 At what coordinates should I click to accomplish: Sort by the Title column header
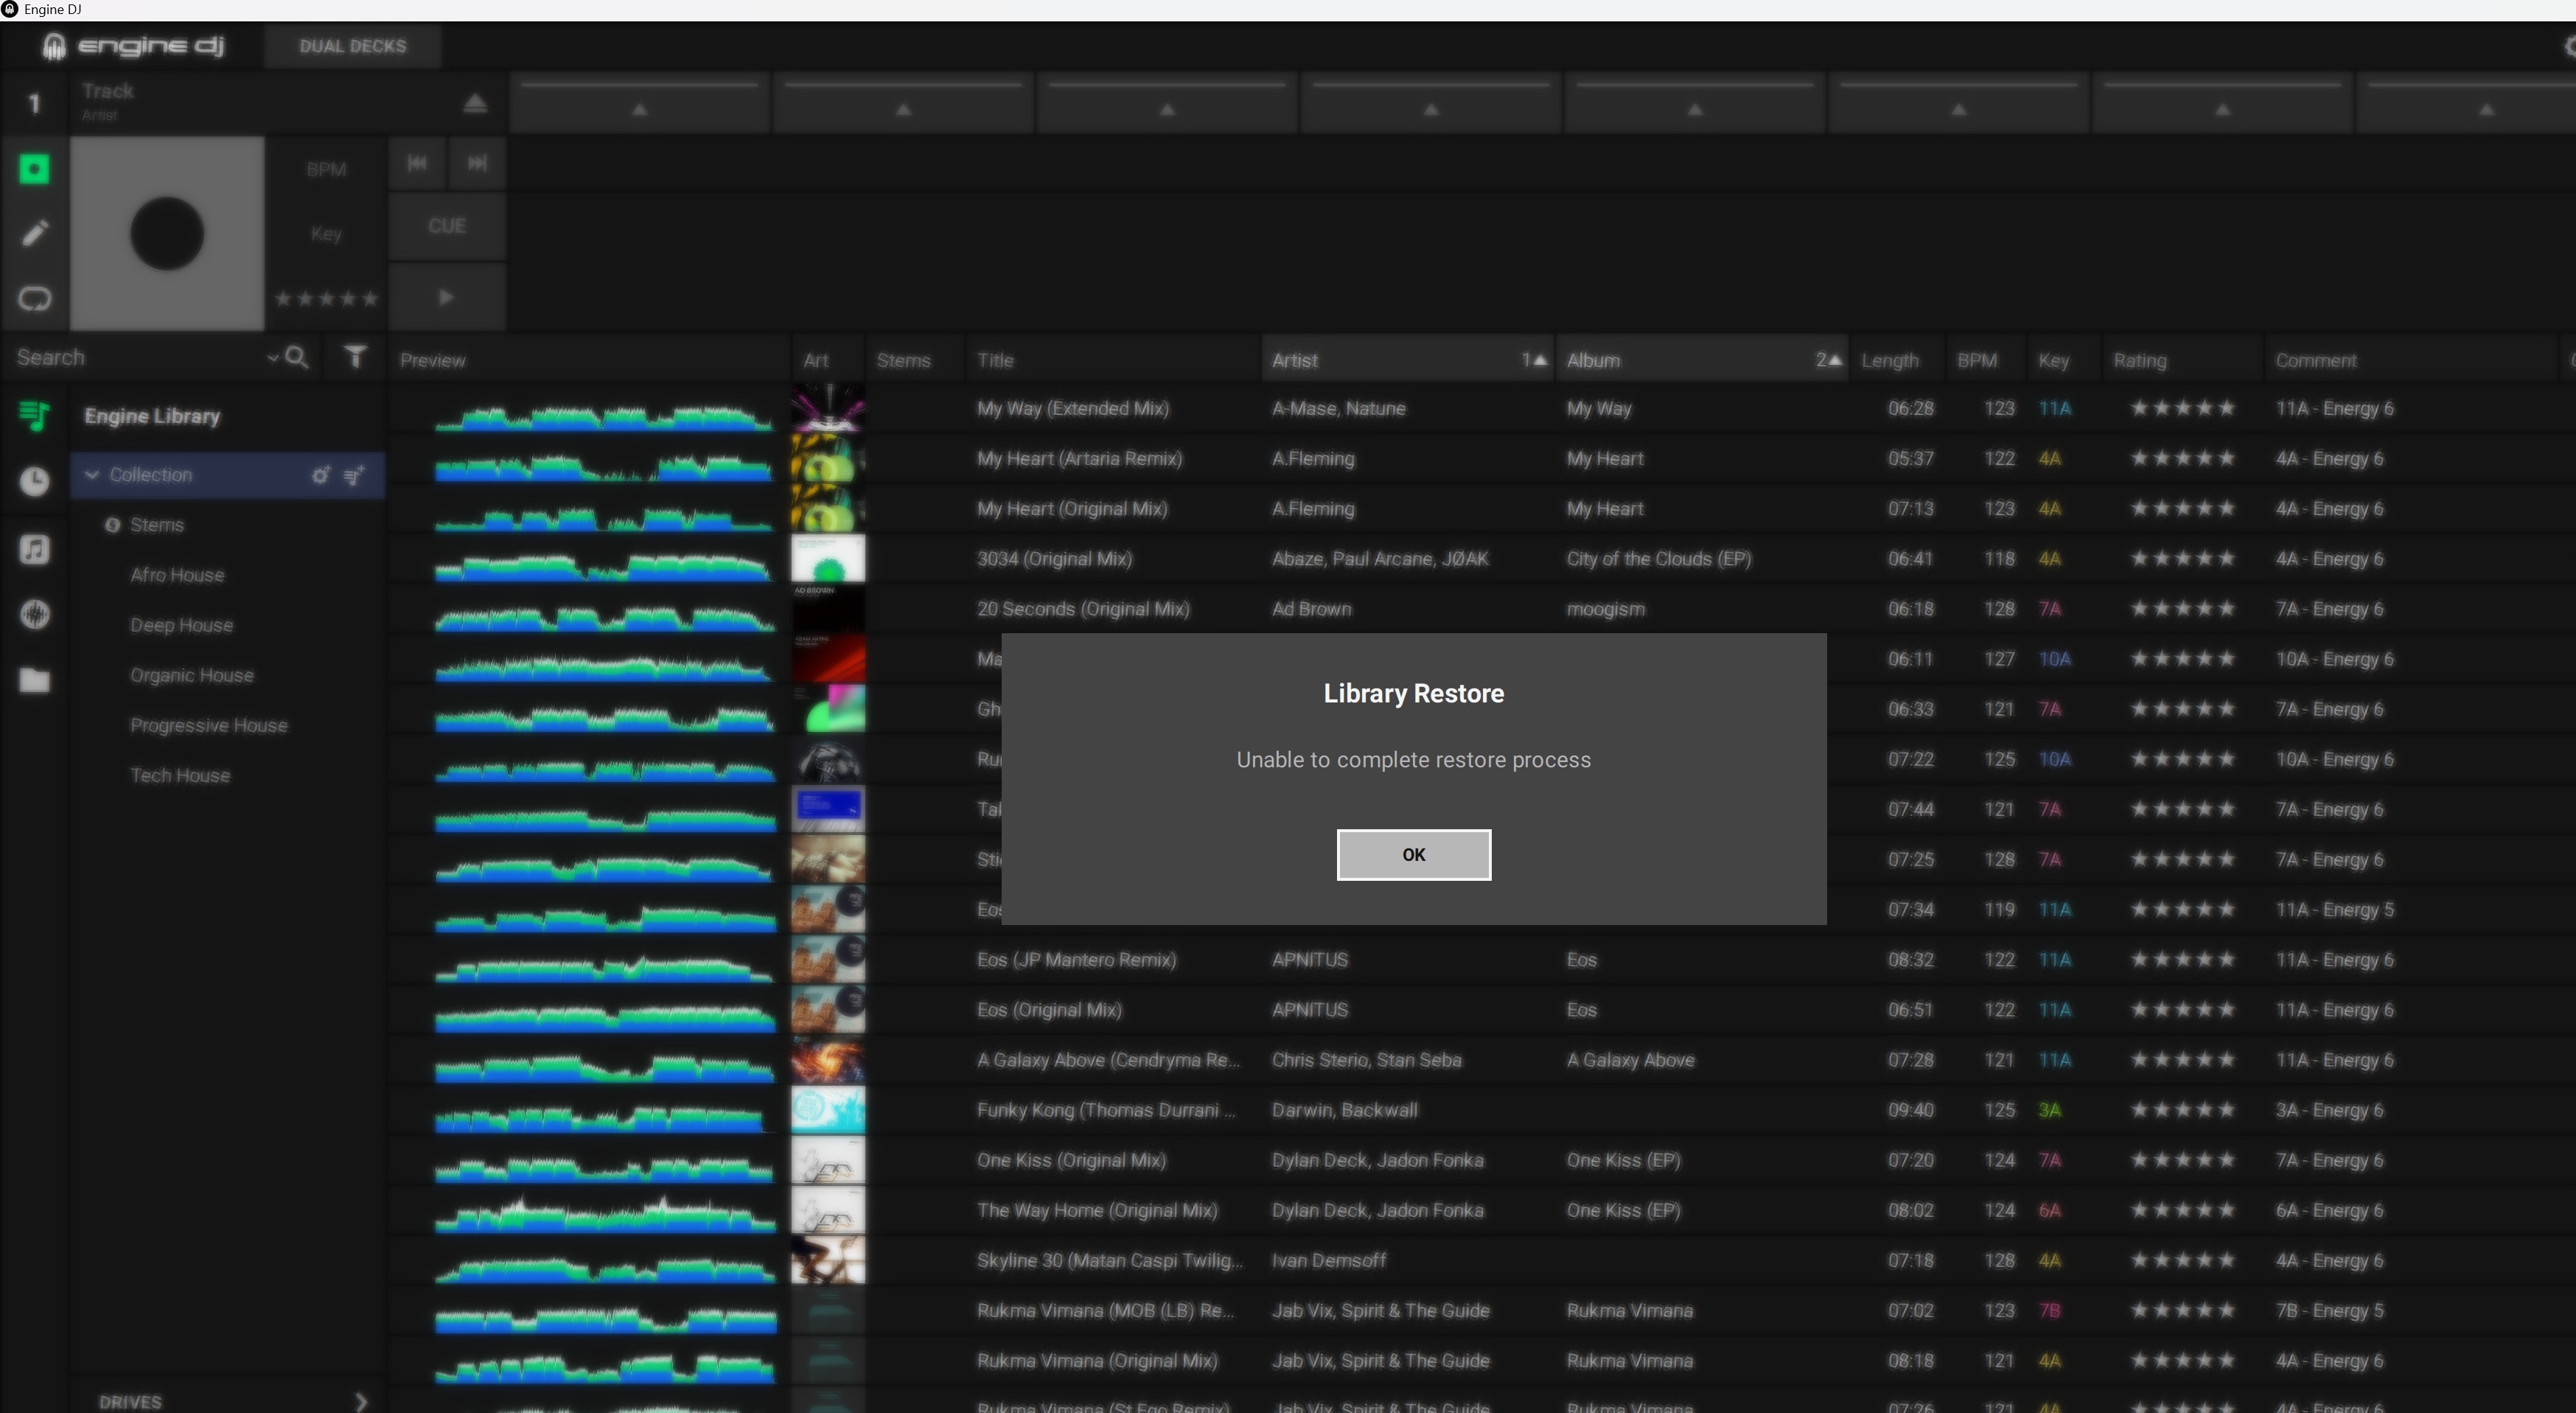tap(1112, 360)
